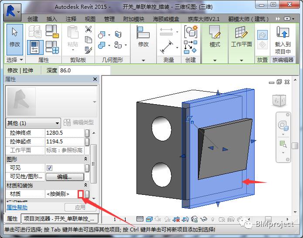Screen dimensions: 303x238
Task: Collapse the 图形 properties section
Action: [85, 159]
